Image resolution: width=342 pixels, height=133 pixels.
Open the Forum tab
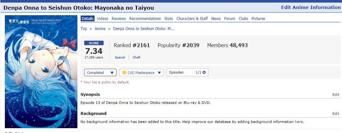(x=230, y=19)
